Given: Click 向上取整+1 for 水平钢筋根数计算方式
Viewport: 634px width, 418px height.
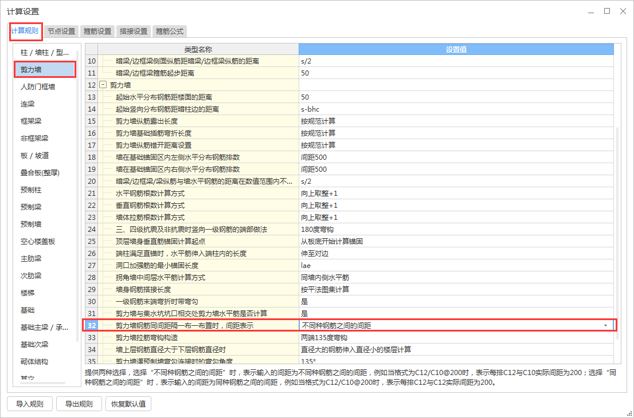Looking at the screenshot, I should click(x=456, y=194).
